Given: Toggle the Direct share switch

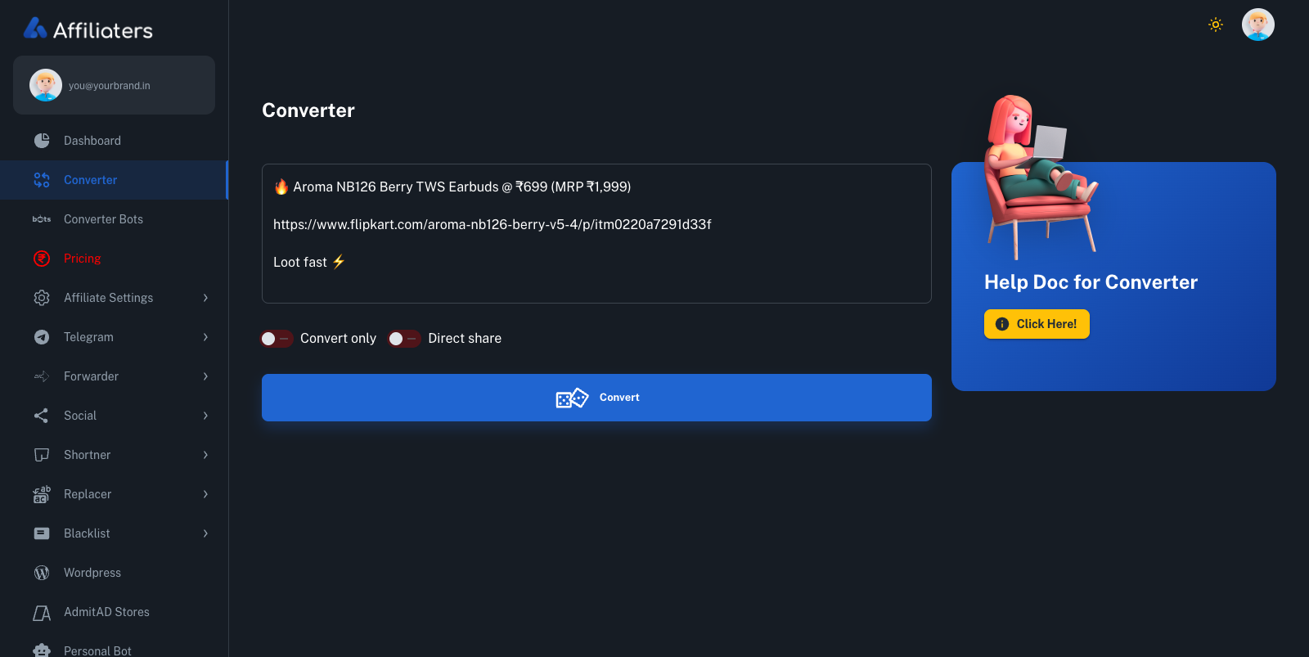Looking at the screenshot, I should (404, 339).
